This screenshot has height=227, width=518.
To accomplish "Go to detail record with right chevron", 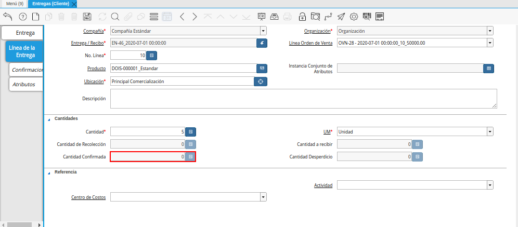I will pyautogui.click(x=195, y=17).
